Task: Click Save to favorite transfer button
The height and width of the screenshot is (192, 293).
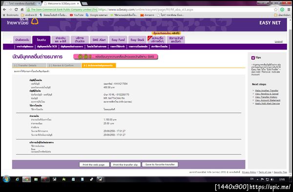Action: [x=160, y=165]
